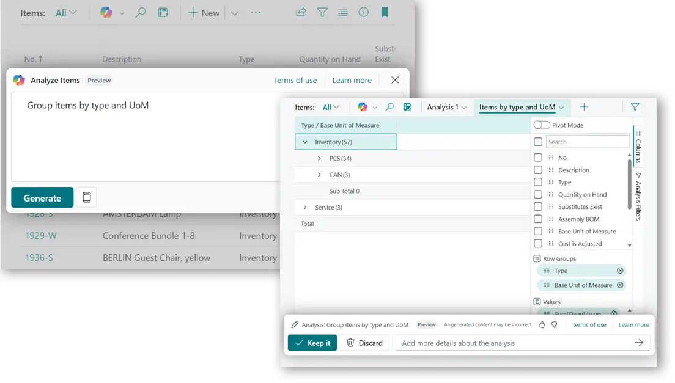Check the select-all columns checkbox
675x383 pixels.
coord(538,142)
